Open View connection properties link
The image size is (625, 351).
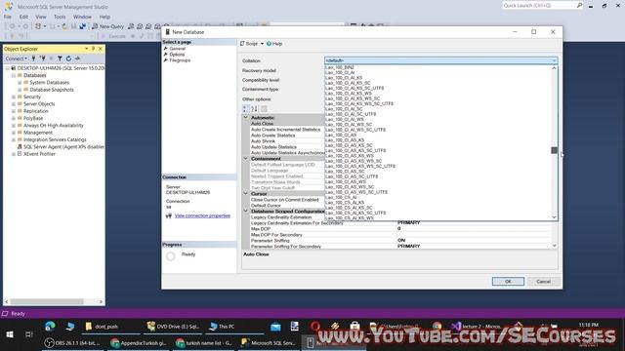tap(202, 215)
